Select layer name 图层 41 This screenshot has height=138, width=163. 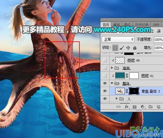pyautogui.click(x=147, y=76)
